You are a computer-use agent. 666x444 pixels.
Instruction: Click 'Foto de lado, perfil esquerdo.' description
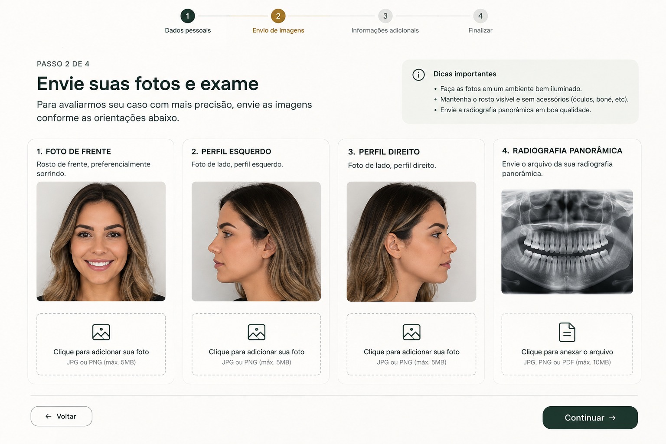point(237,164)
